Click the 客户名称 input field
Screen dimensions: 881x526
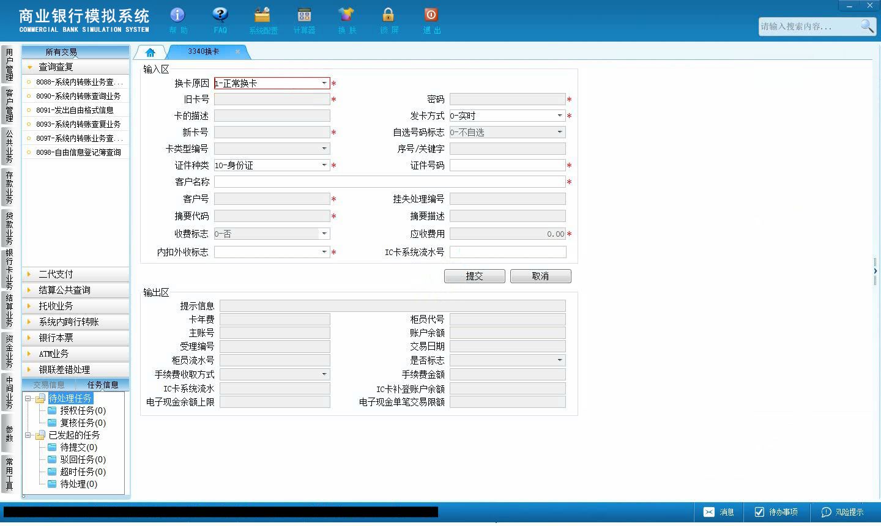pos(390,182)
